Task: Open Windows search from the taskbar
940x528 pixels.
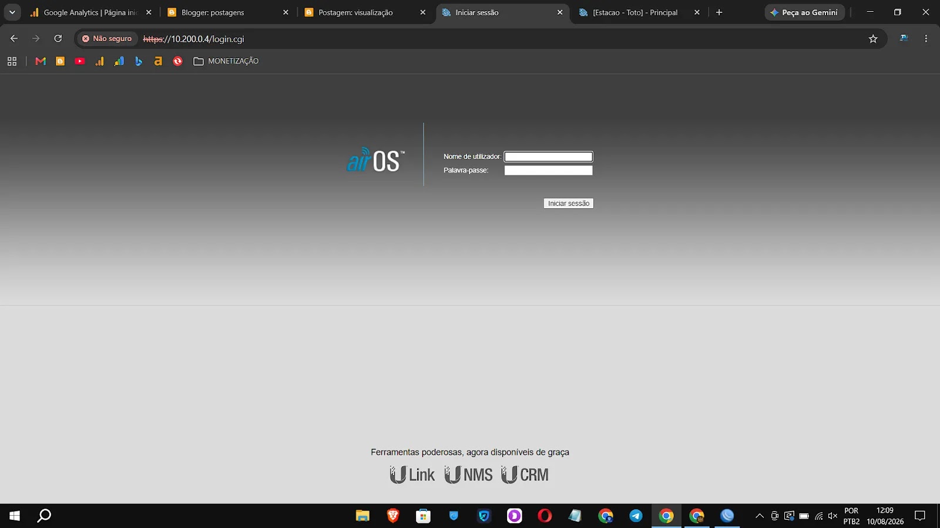Action: click(x=44, y=516)
